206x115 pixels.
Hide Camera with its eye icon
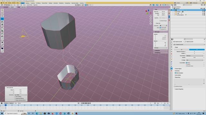pyautogui.click(x=202, y=11)
